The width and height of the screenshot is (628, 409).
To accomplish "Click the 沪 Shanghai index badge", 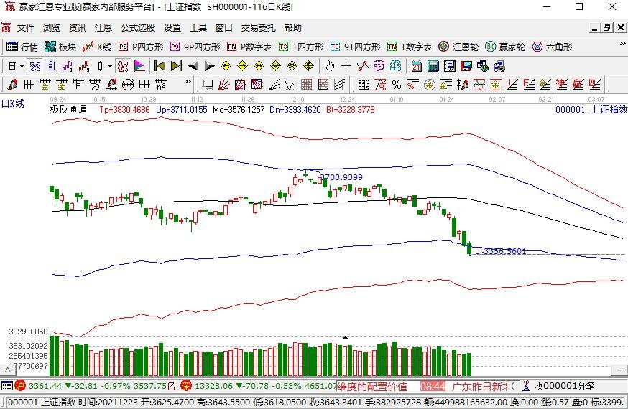I will pos(20,386).
